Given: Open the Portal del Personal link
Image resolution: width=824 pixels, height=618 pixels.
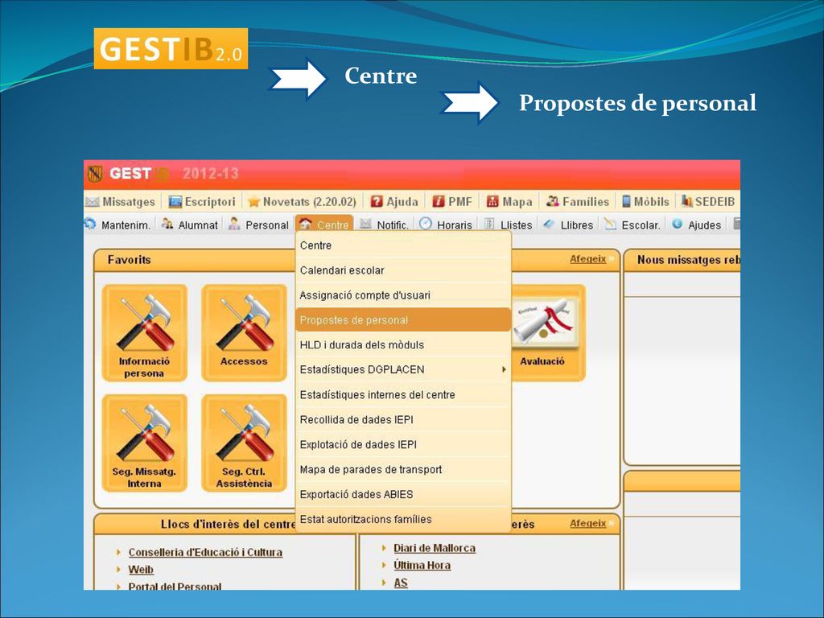Looking at the screenshot, I should [175, 586].
